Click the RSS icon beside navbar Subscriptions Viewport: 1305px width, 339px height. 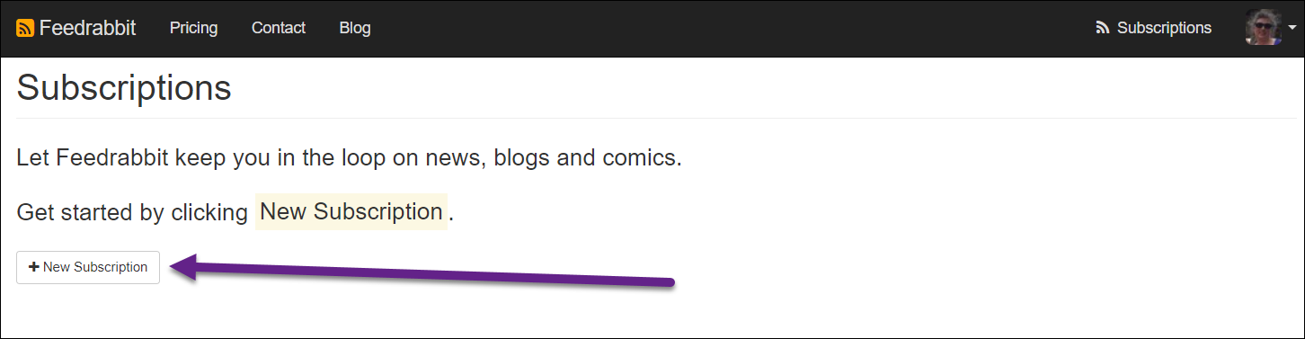pyautogui.click(x=1103, y=29)
